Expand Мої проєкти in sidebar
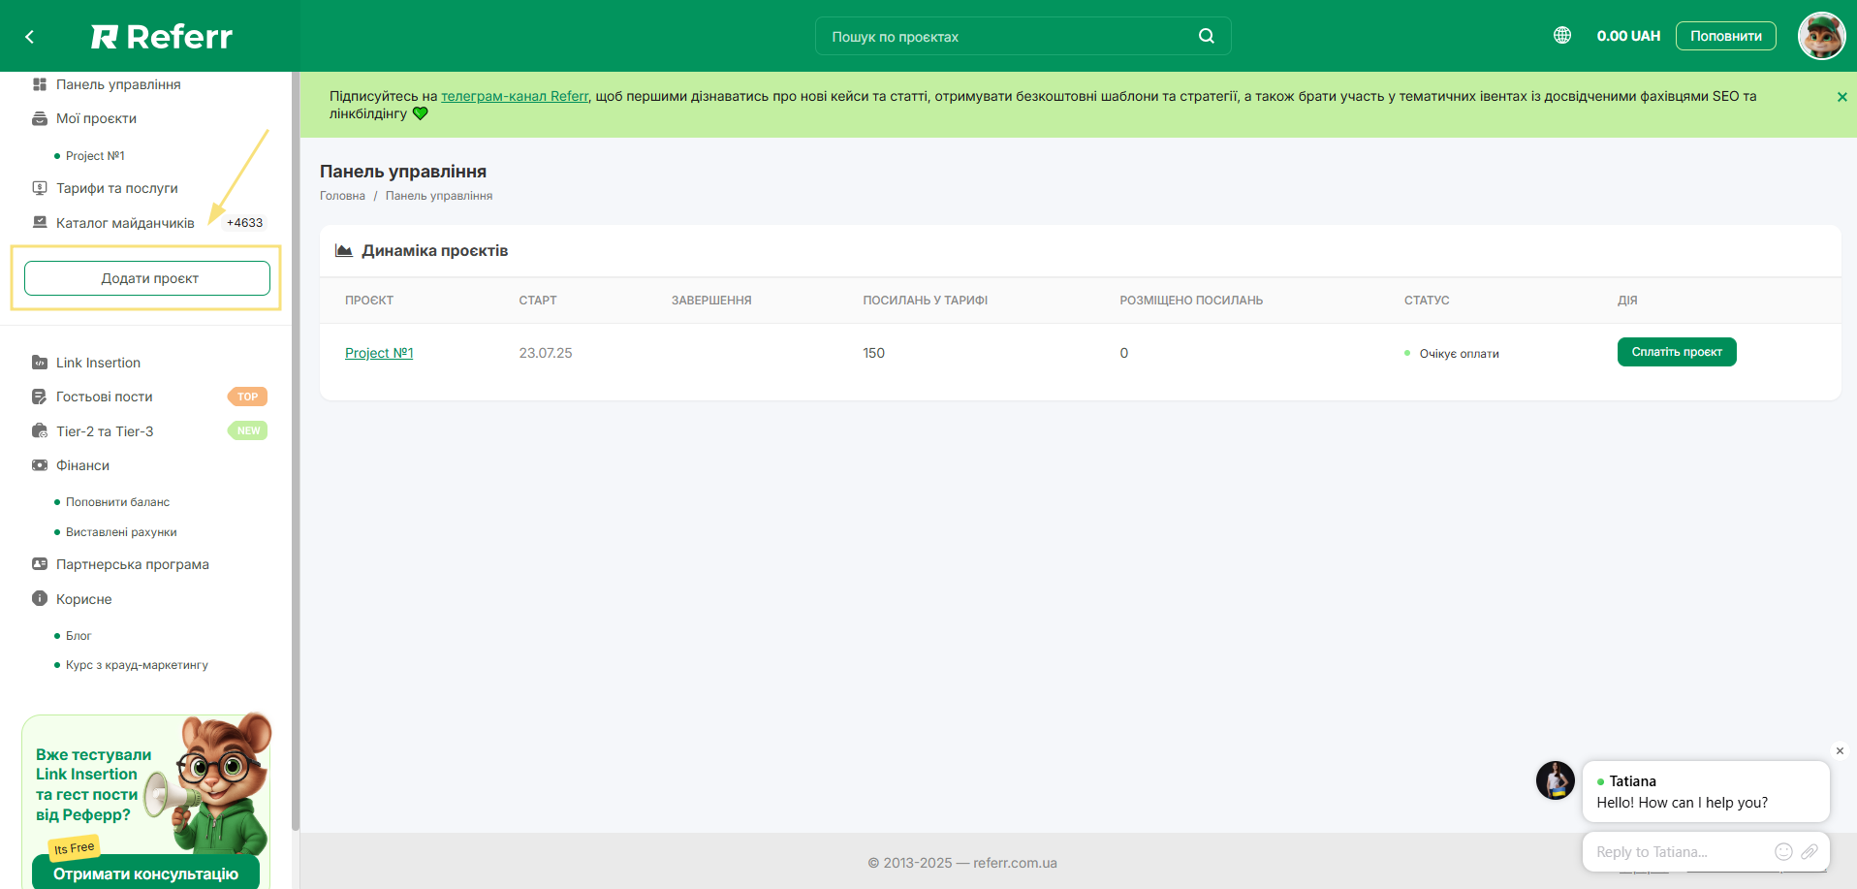This screenshot has height=889, width=1857. 96,118
